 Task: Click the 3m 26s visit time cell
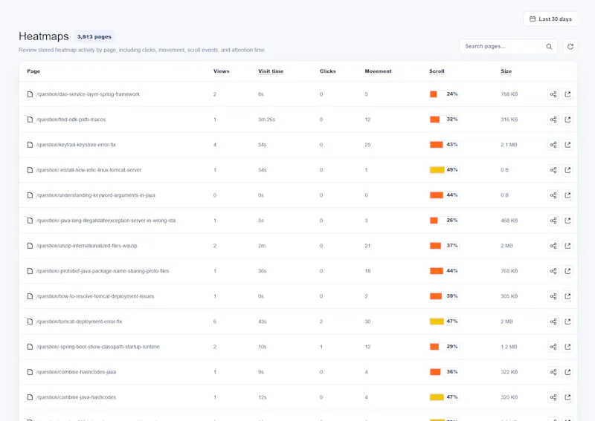(266, 120)
